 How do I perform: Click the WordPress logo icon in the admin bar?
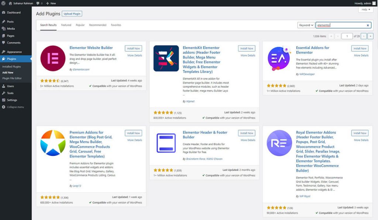3,3
